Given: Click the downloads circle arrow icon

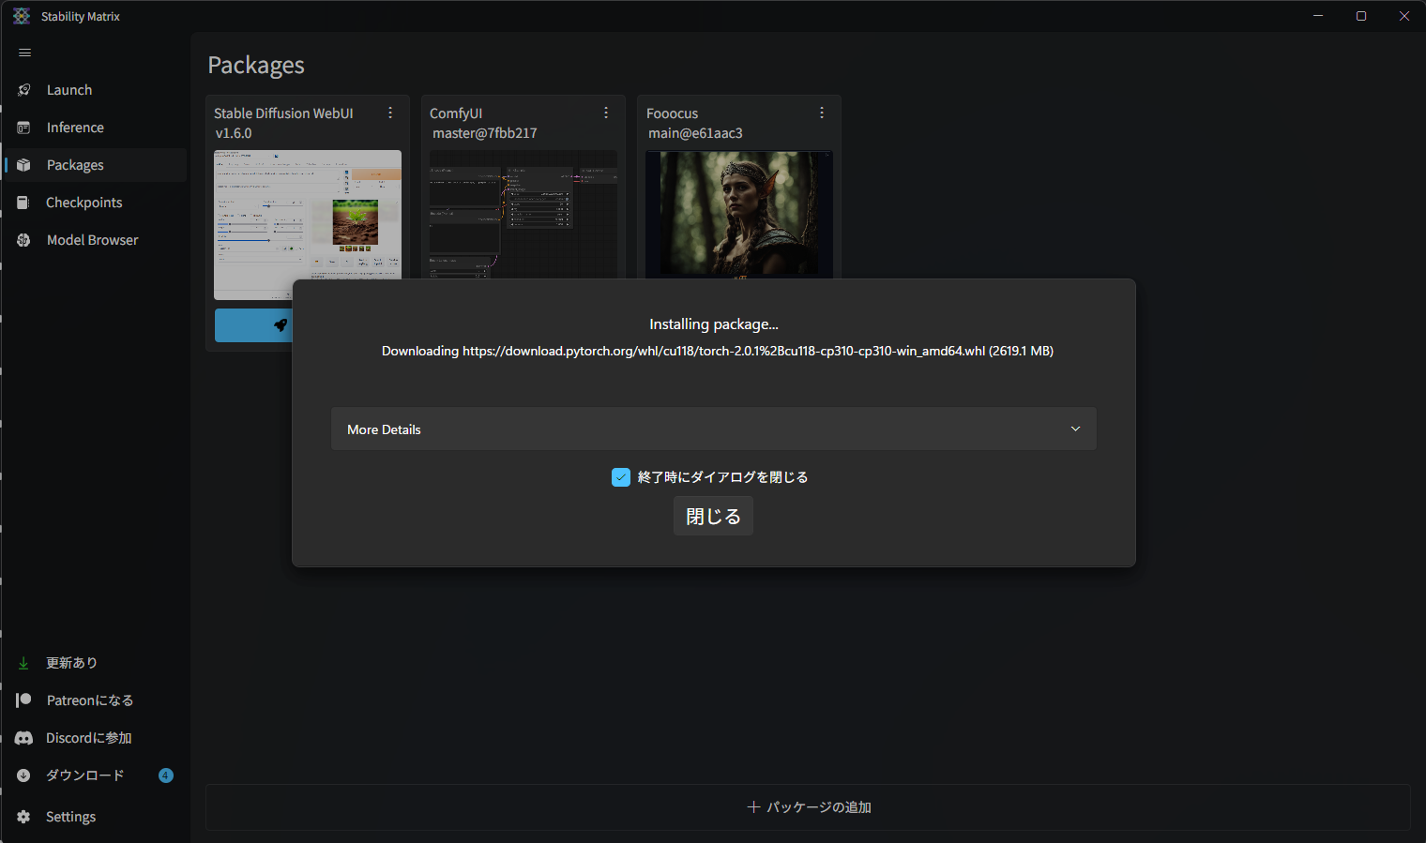Looking at the screenshot, I should (x=24, y=775).
